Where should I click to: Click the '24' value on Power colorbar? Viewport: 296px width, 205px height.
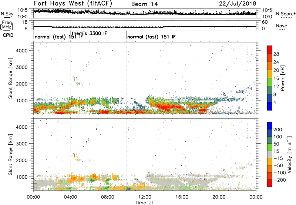pos(276,62)
